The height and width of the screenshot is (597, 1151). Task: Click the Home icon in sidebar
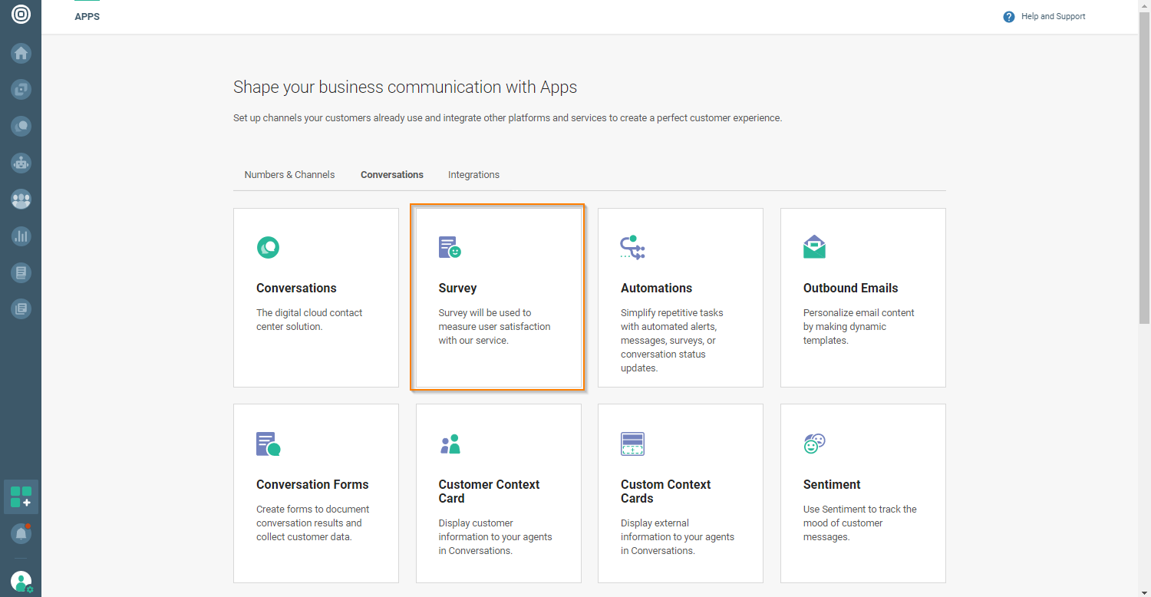(x=21, y=53)
